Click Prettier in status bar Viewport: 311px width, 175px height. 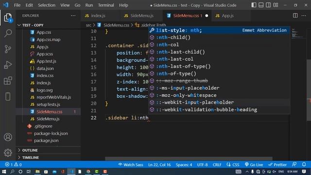click(x=277, y=165)
